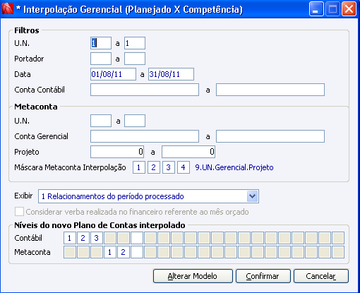
Task: Click Máscara Metaconta box 1
Action: pyautogui.click(x=139, y=167)
